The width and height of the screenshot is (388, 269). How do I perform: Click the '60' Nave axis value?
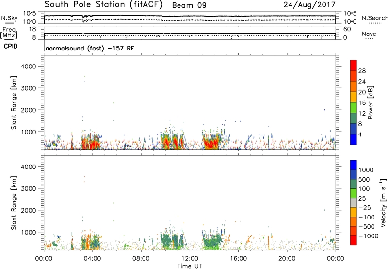pyautogui.click(x=347, y=29)
